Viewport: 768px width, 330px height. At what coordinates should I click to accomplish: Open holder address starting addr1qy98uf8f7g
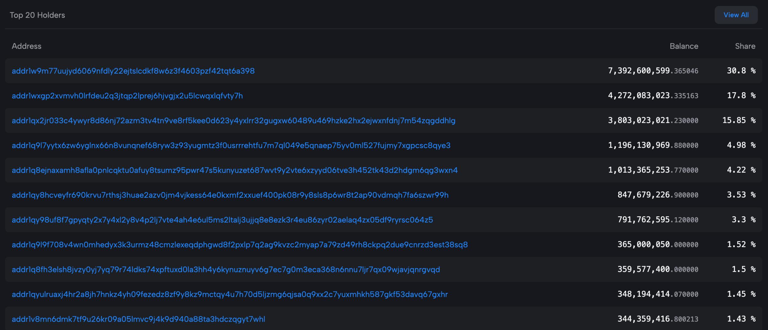pyautogui.click(x=222, y=220)
